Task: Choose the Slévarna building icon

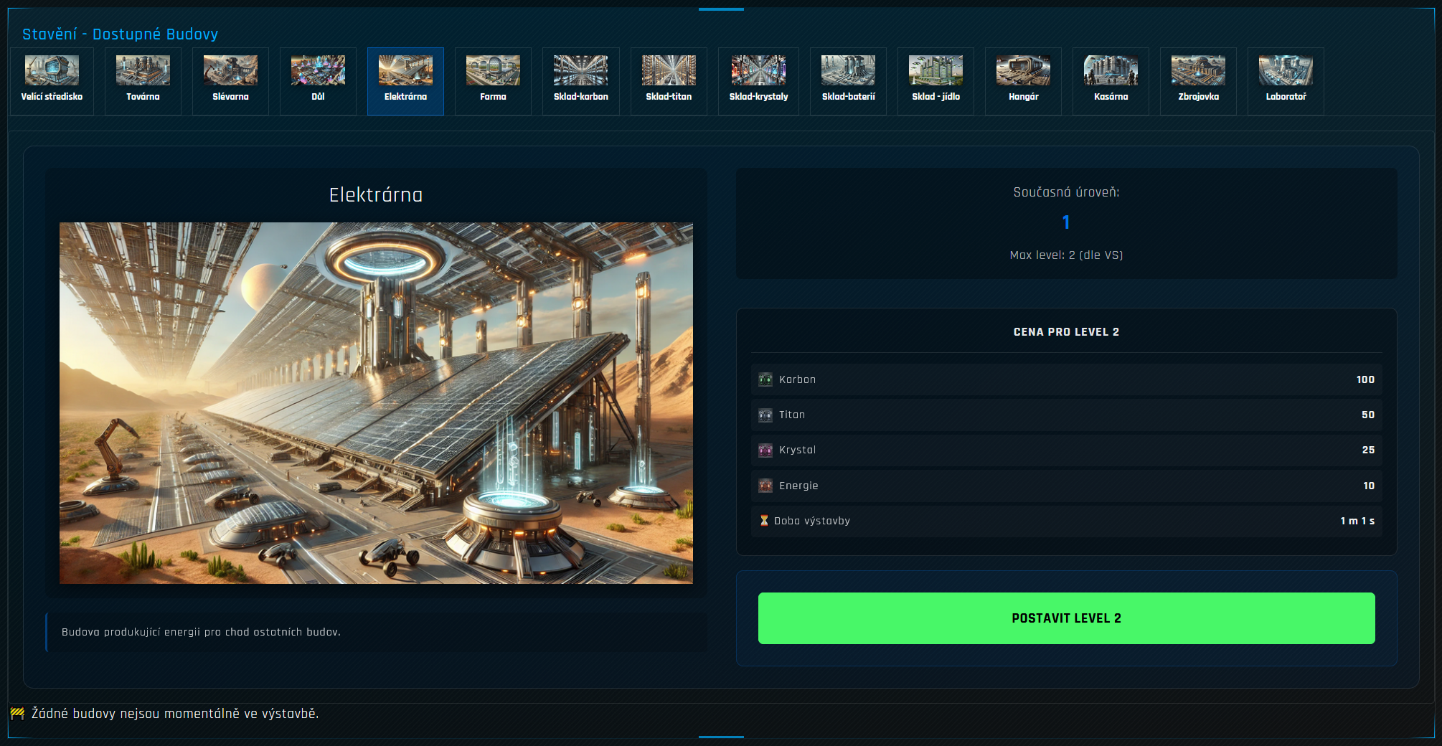Action: pos(230,80)
